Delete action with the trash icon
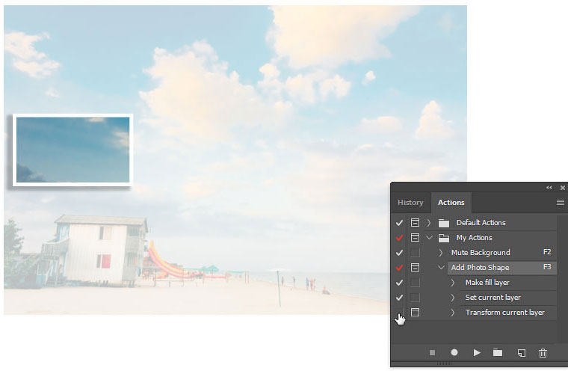Image resolution: width=568 pixels, height=374 pixels. (543, 352)
